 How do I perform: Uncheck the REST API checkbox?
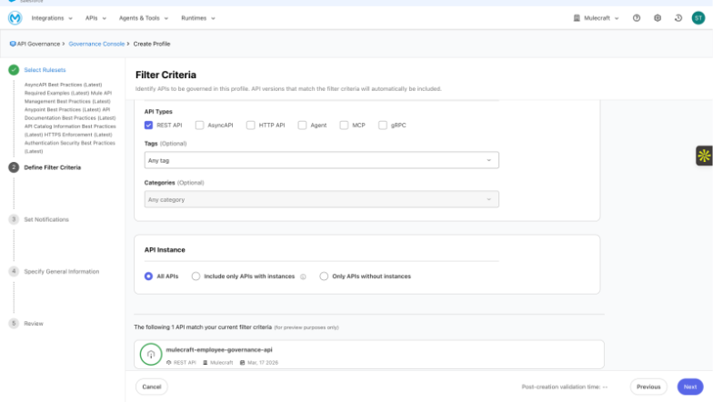149,125
